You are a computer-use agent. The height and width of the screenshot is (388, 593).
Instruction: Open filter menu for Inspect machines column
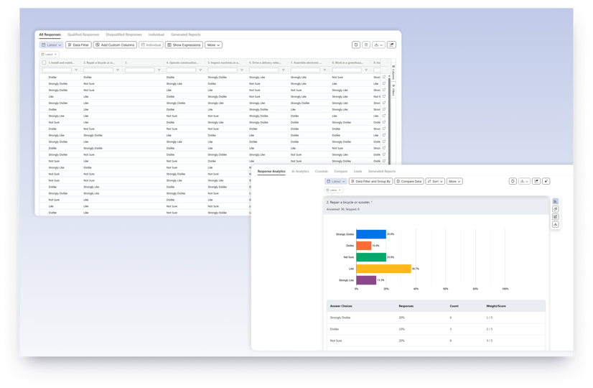tap(242, 70)
